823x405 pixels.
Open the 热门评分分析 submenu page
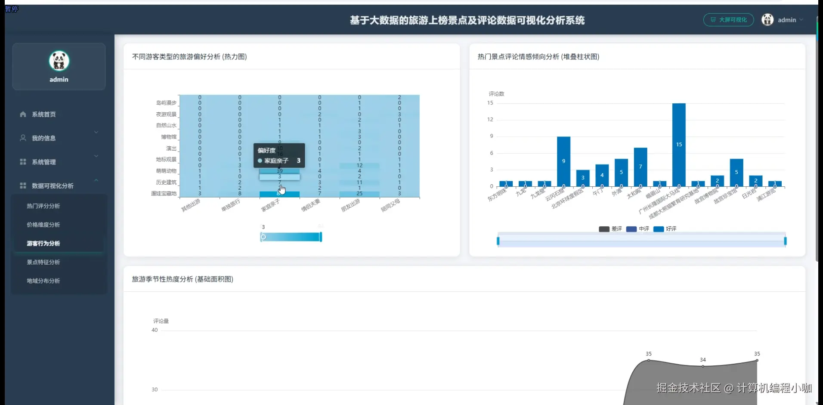pos(43,206)
